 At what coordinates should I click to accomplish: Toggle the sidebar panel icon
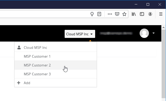pyautogui.click(x=142, y=14)
